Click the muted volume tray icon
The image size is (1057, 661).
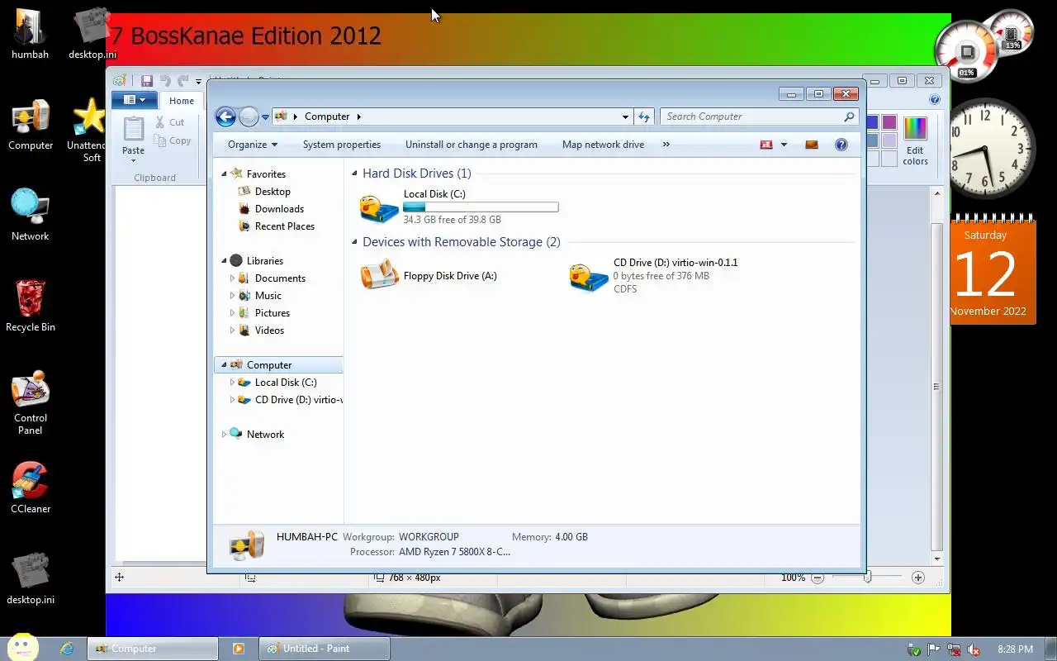pyautogui.click(x=974, y=649)
